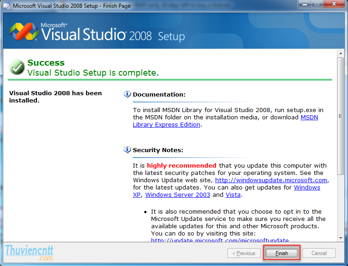
Task: Click the 'Visual Studio 2008 has been installed.' text
Action: (55, 97)
